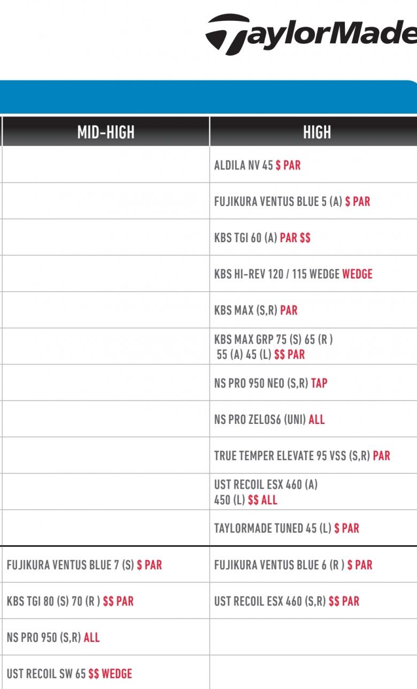
Task: Click the KBS TGI 60 (A) row
Action: point(262,238)
